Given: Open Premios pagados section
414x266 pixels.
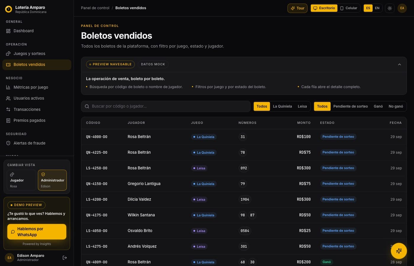Looking at the screenshot, I should pyautogui.click(x=37, y=120).
